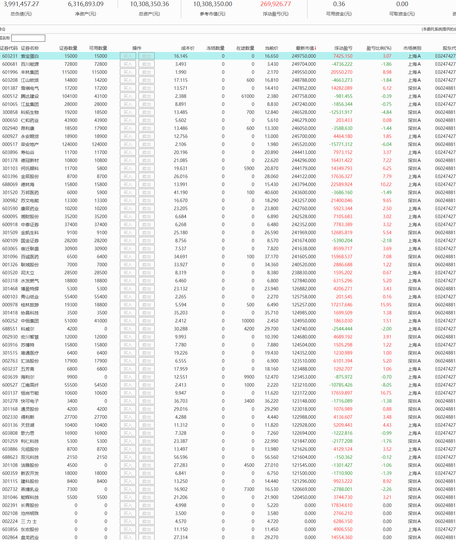Select stock name 中恒集团

coord(30,321)
